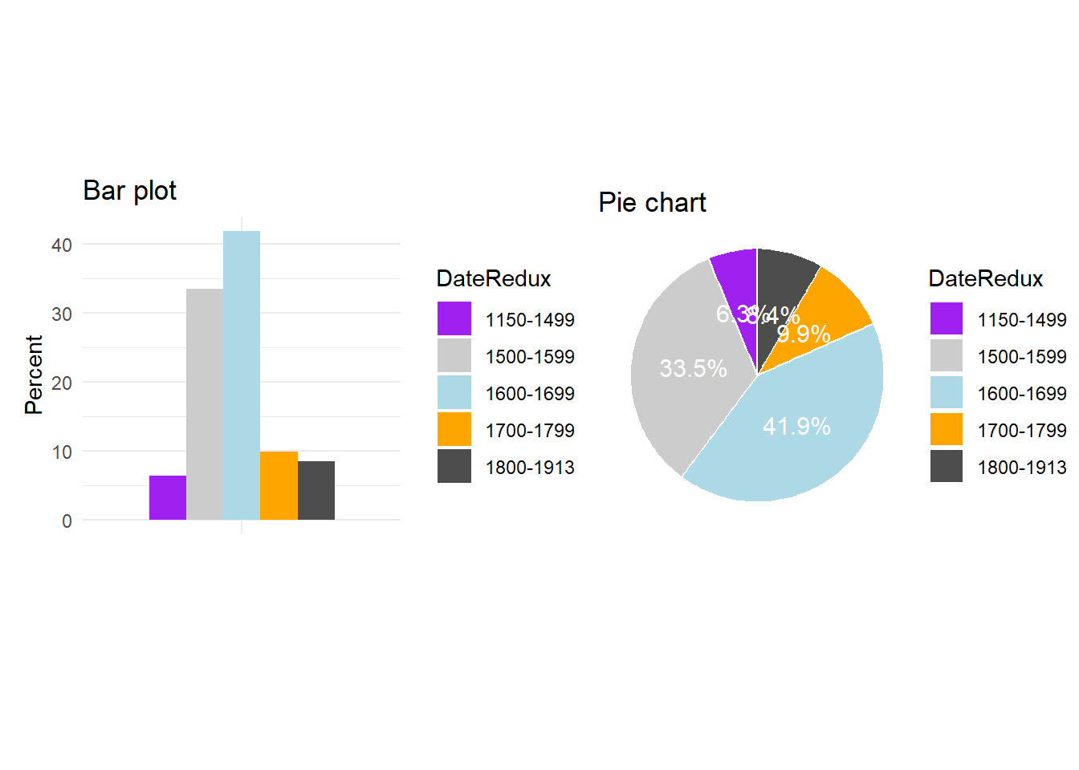This screenshot has width=1079, height=770.
Task: Click the "Percent" y-axis label
Action: click(x=34, y=375)
